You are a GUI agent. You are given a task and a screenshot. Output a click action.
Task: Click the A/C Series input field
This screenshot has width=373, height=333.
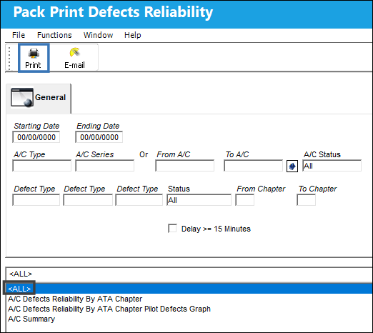click(105, 166)
